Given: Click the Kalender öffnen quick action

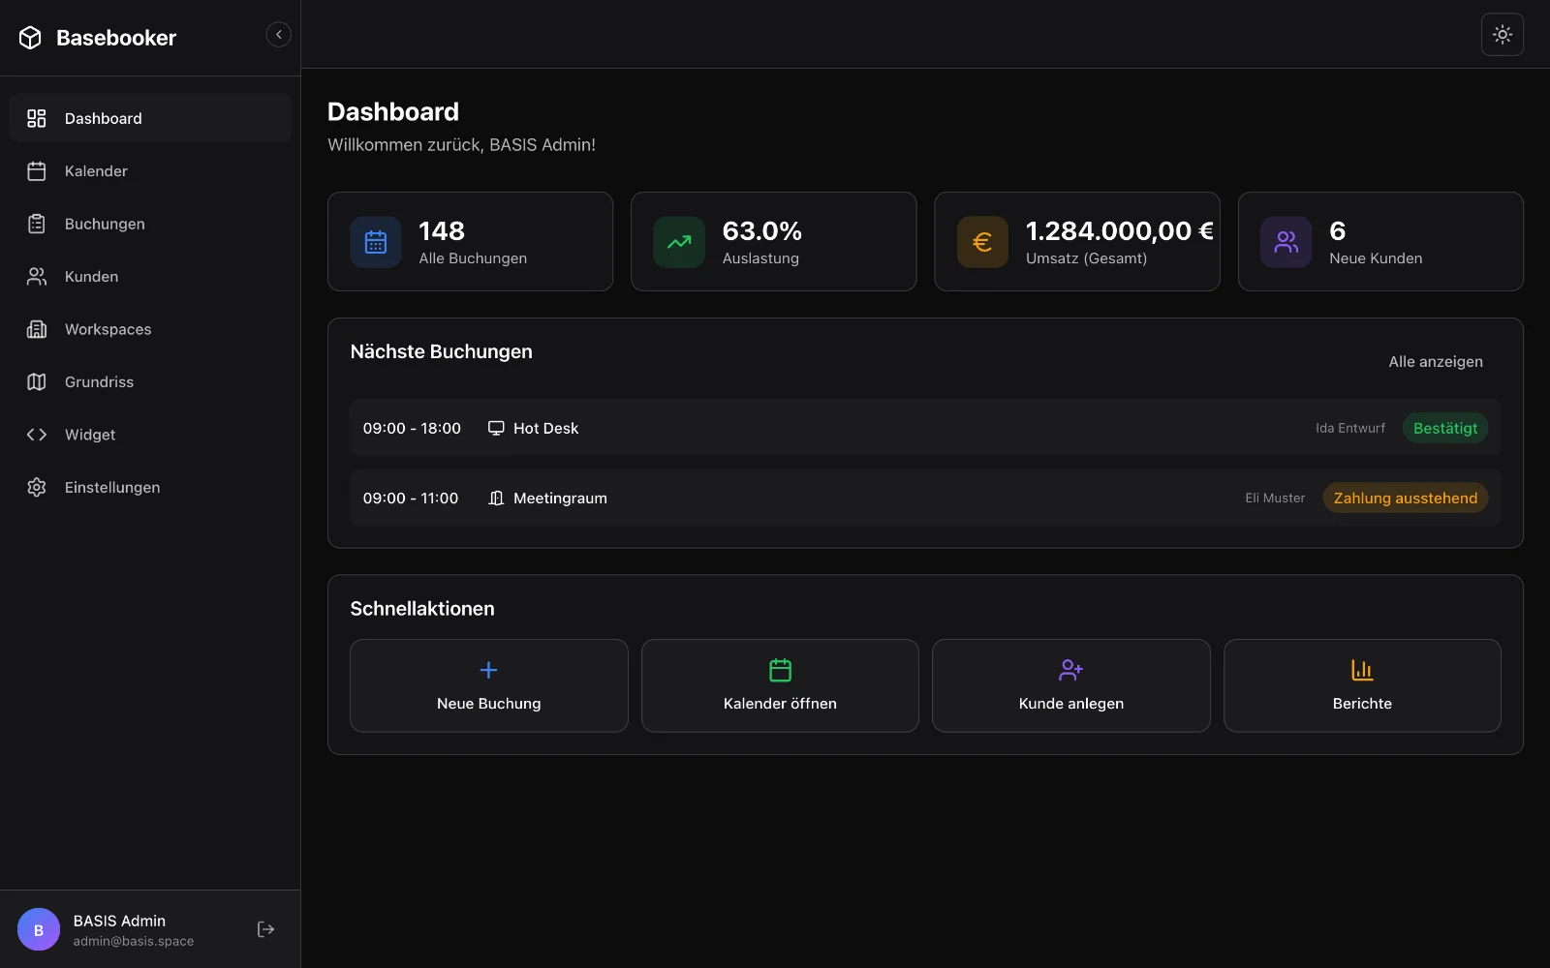Looking at the screenshot, I should click(780, 685).
